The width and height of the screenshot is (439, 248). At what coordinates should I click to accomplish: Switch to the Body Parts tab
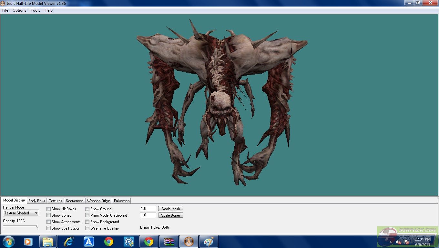click(x=37, y=201)
